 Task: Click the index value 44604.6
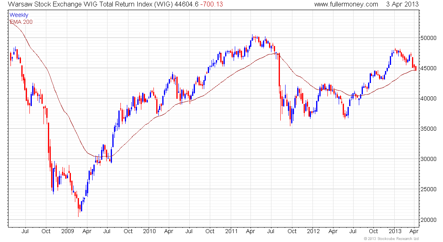tap(186, 4)
